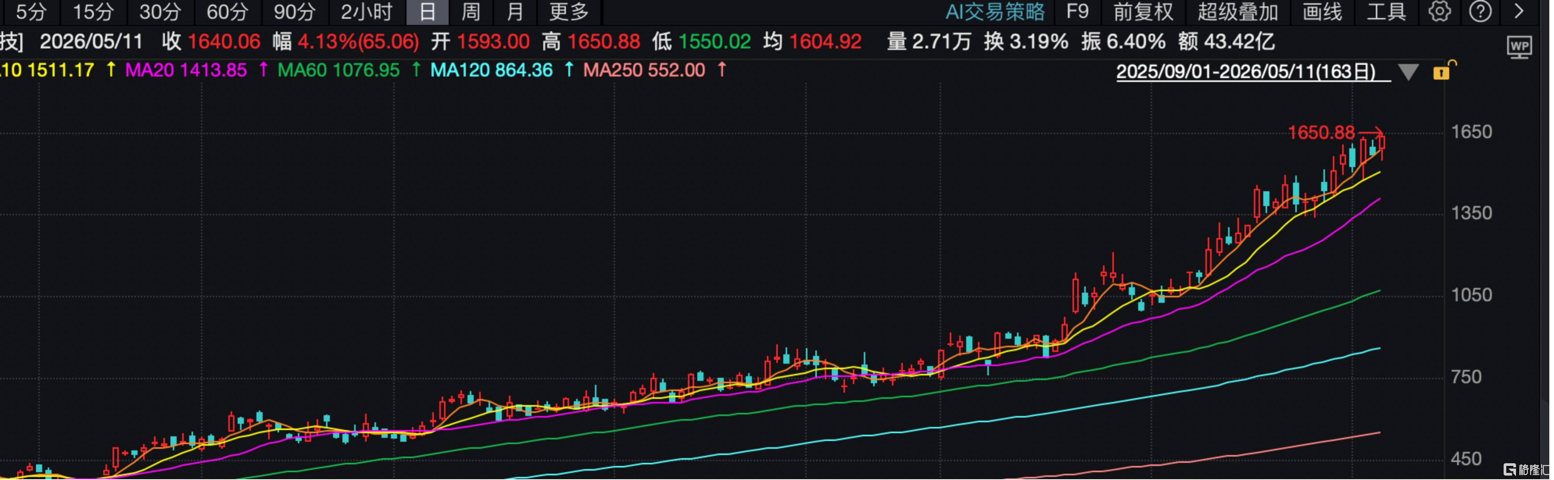1554x480 pixels.
Task: Expand the date range dropdown triangle
Action: pos(1408,72)
